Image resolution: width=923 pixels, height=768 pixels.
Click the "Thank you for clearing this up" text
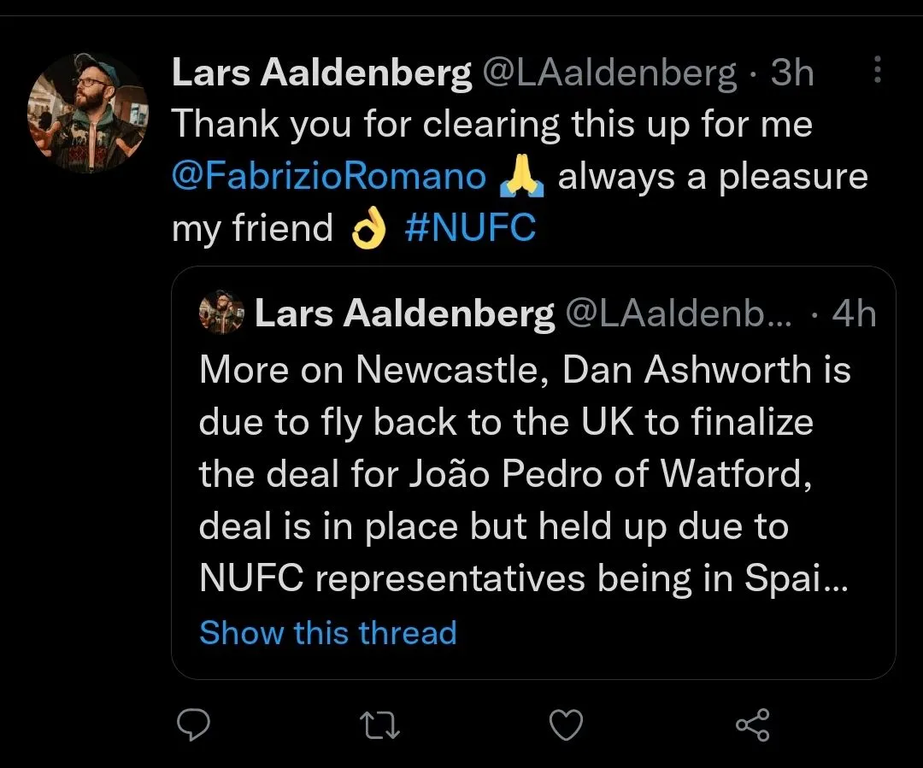tap(491, 126)
